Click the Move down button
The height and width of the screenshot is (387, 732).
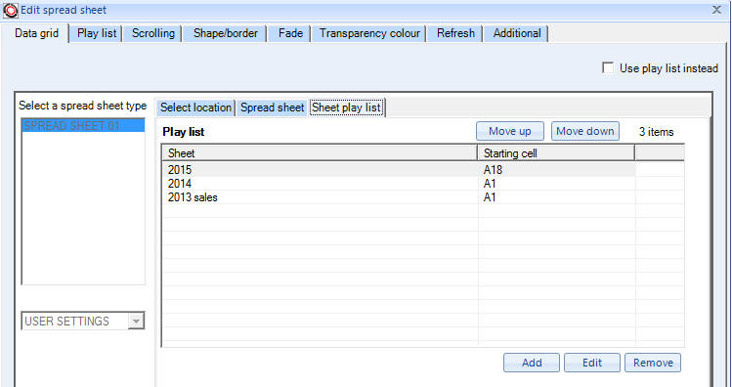click(x=585, y=131)
